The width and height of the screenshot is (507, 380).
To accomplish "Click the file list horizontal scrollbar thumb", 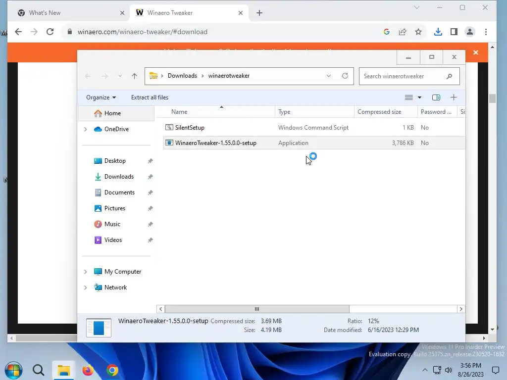I will (x=257, y=309).
